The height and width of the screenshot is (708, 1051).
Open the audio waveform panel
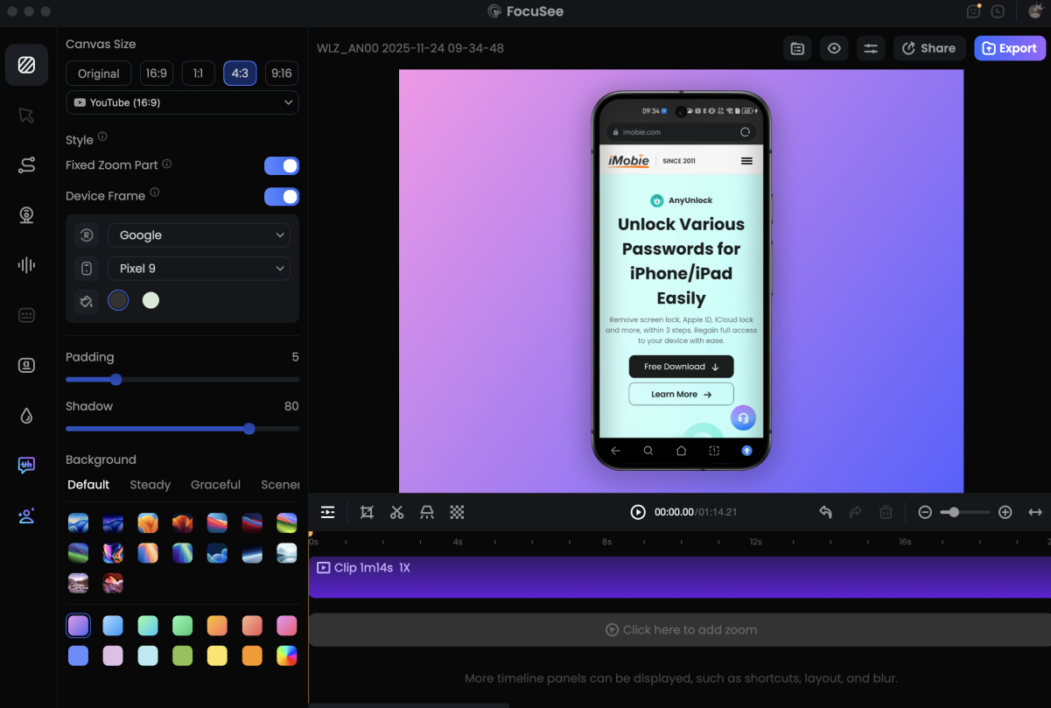26,264
